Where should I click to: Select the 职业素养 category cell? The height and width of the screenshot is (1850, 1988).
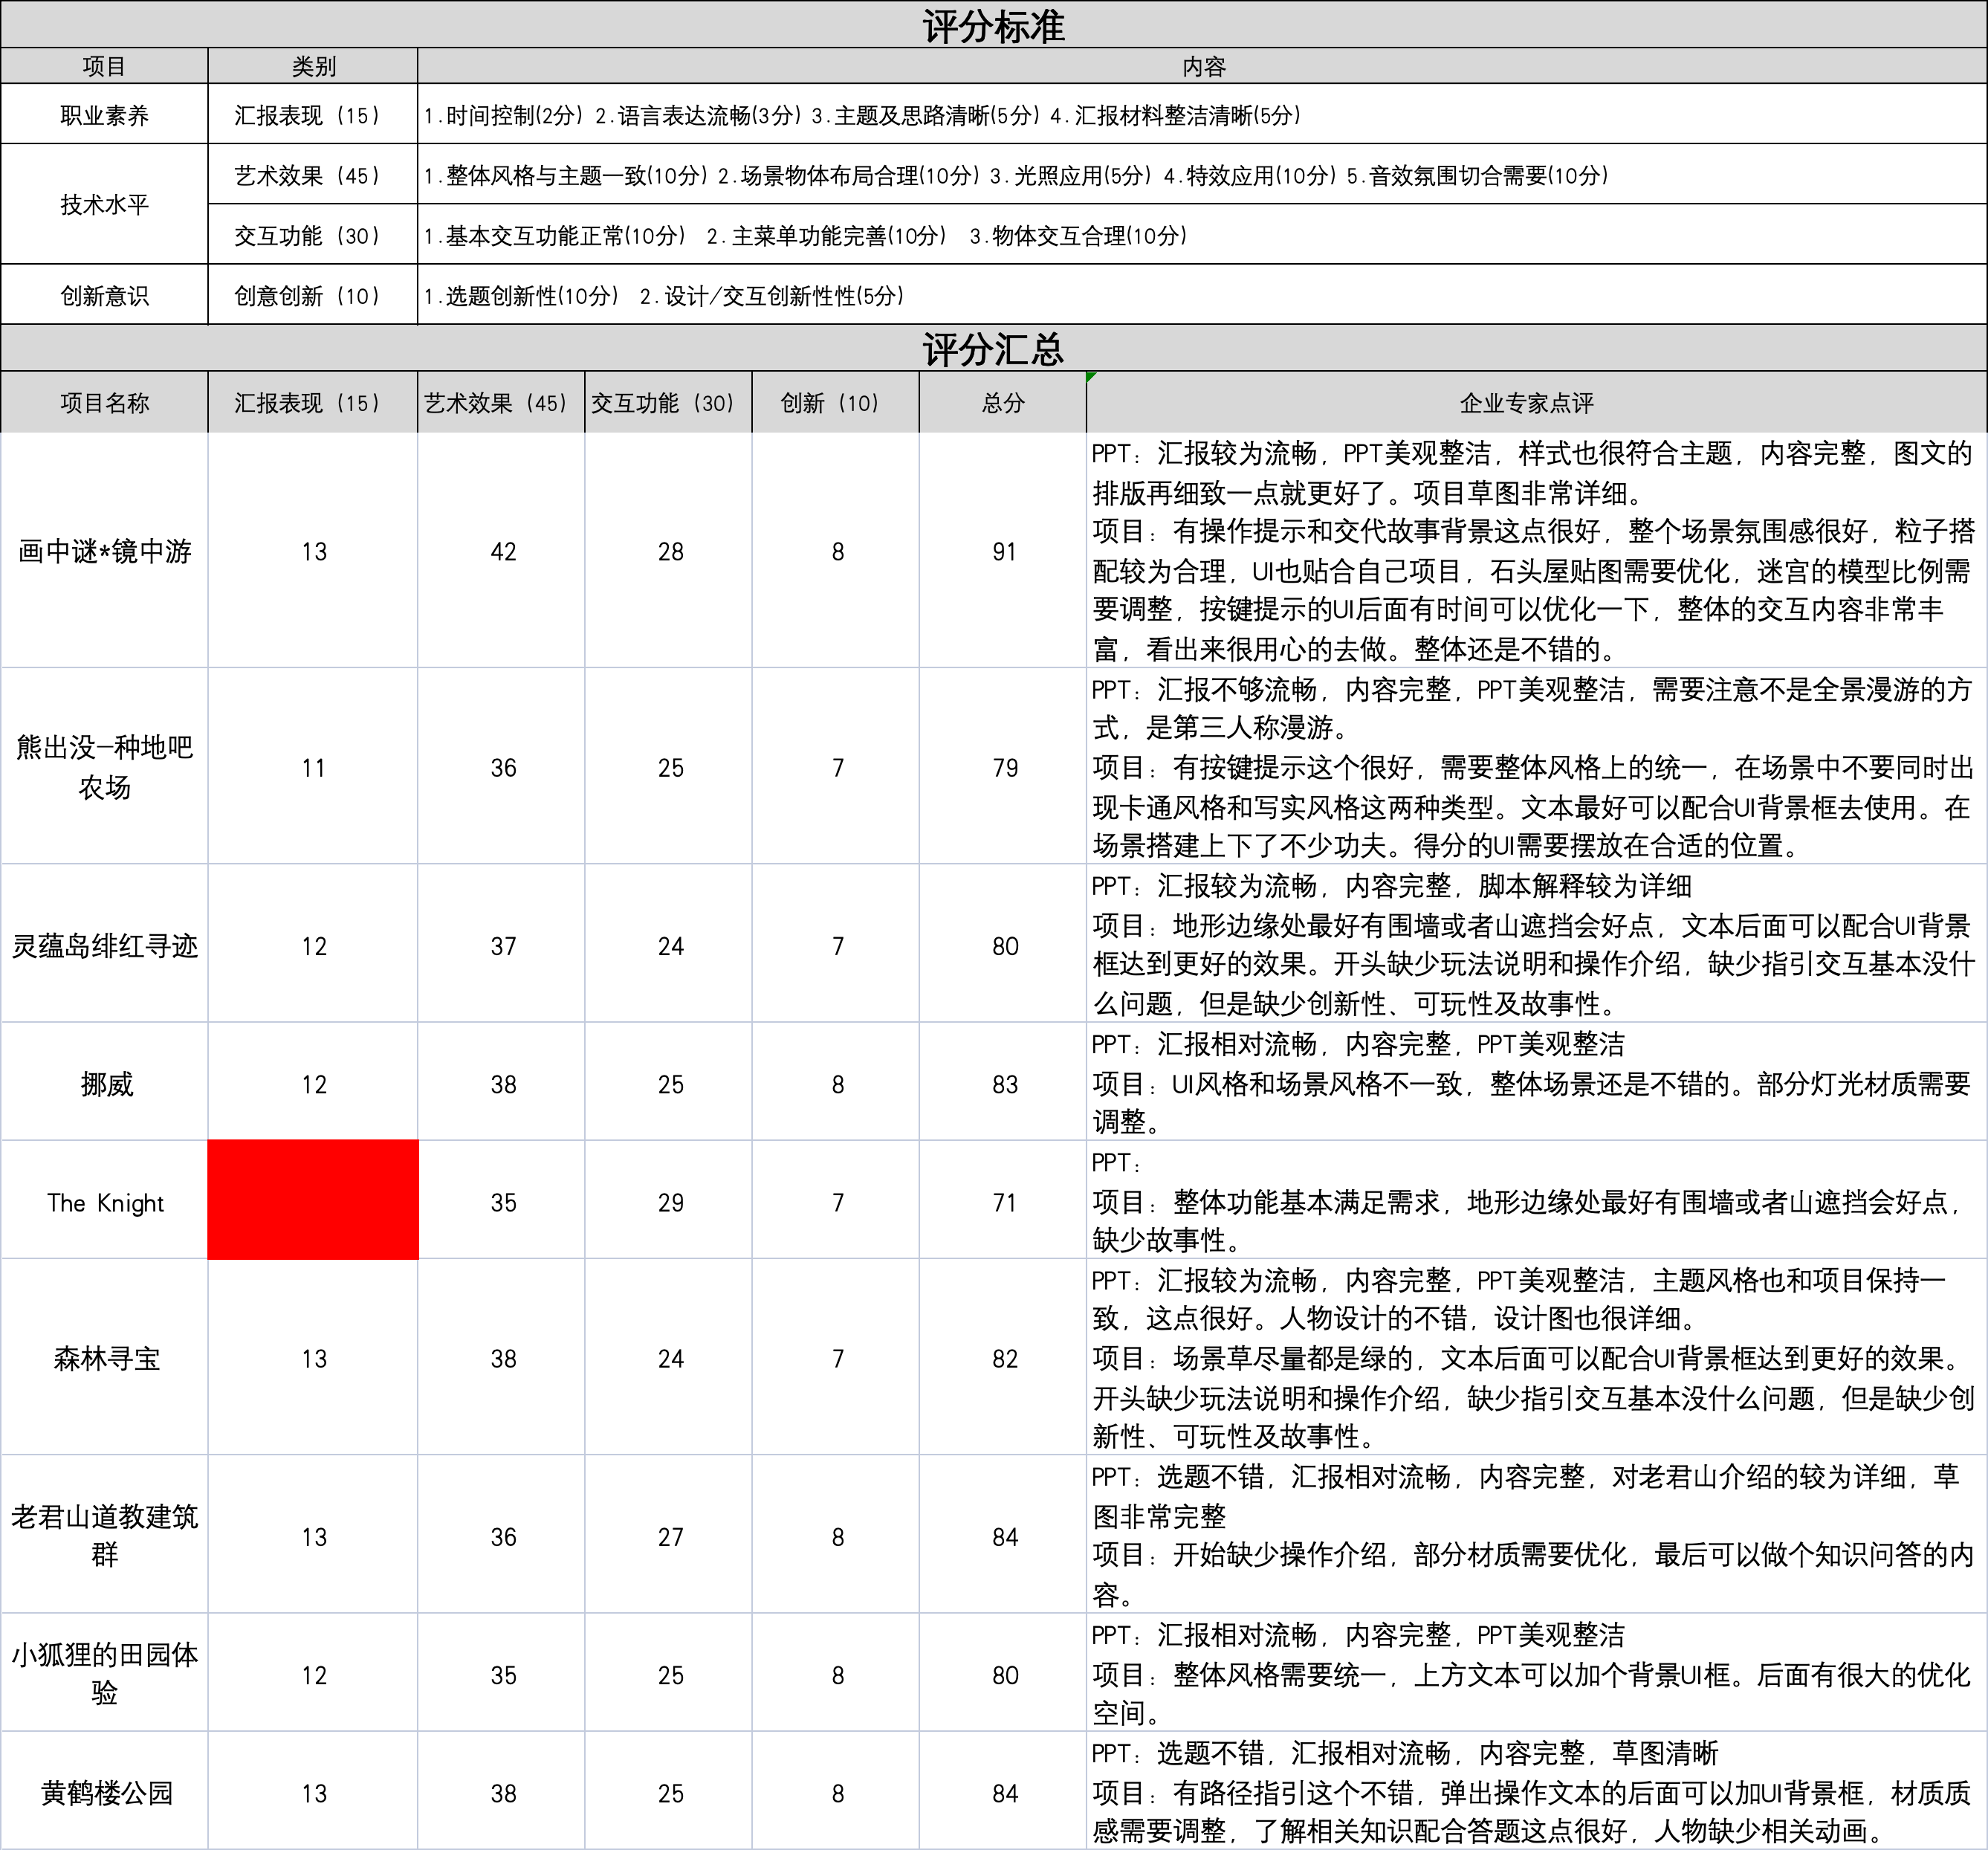[104, 115]
